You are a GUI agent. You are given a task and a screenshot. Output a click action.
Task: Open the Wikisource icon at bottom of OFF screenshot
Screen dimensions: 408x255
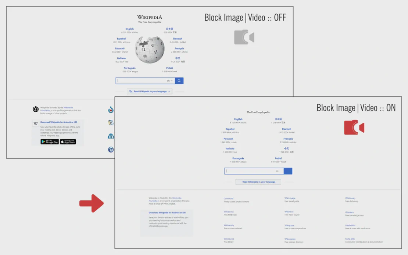(111, 150)
